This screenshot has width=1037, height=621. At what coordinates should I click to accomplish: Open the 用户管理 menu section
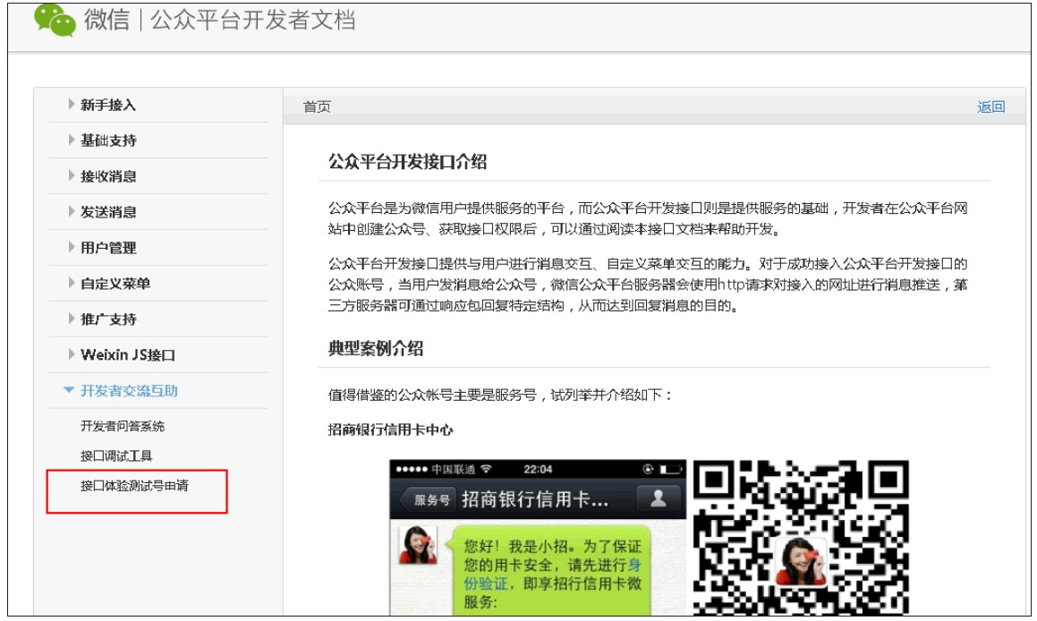click(108, 247)
